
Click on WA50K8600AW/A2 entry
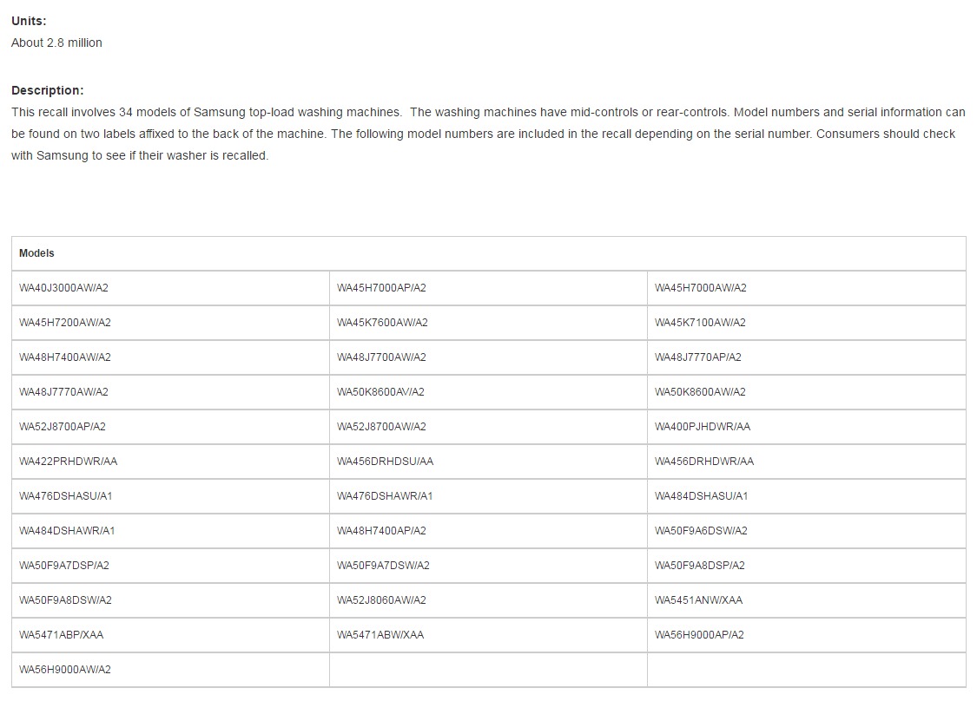700,392
